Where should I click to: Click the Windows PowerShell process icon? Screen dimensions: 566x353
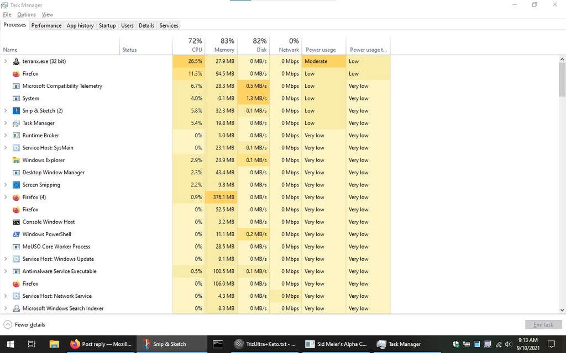(x=16, y=234)
